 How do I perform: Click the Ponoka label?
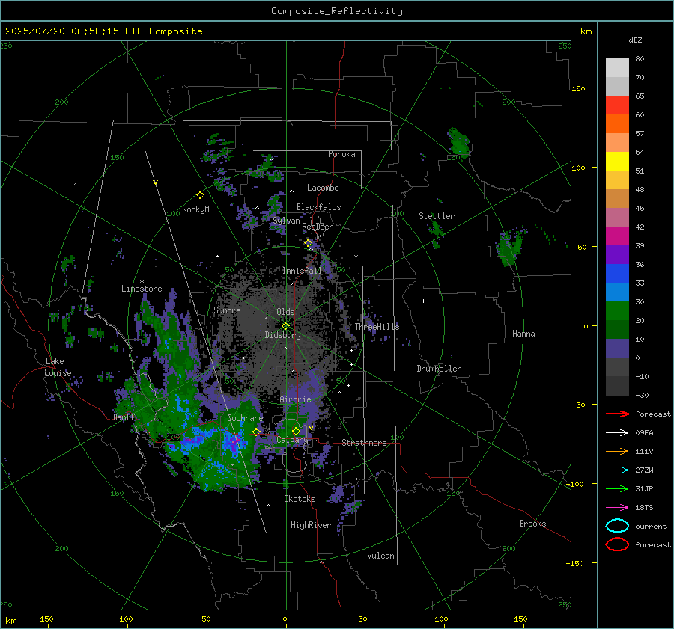click(x=341, y=154)
